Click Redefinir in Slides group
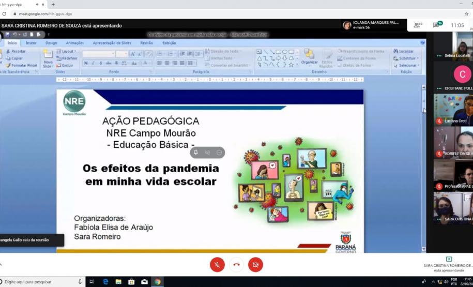The width and height of the screenshot is (473, 287). pos(67,58)
